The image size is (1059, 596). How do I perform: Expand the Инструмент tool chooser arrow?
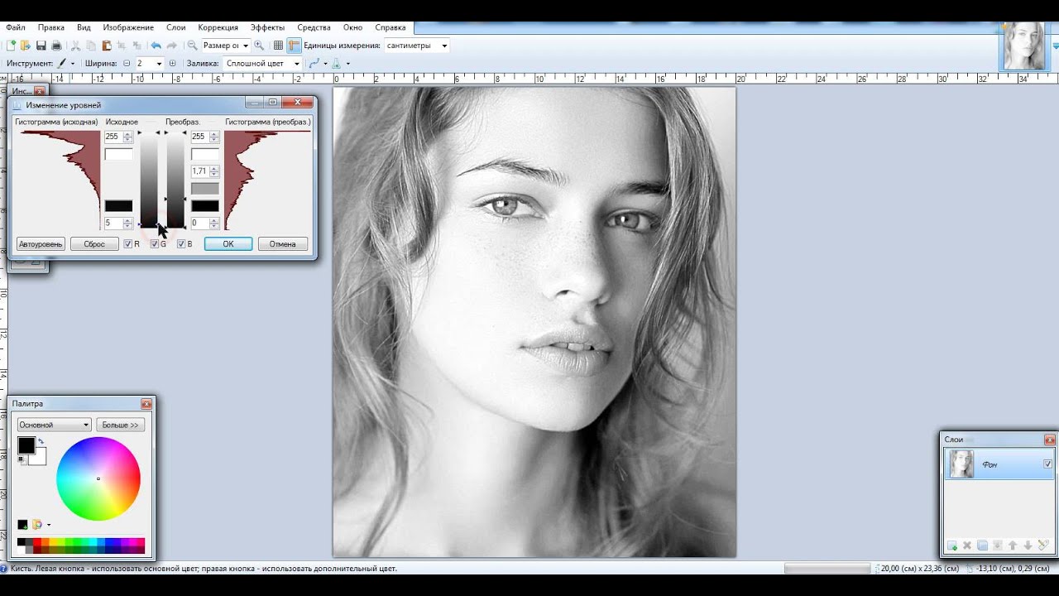[73, 63]
